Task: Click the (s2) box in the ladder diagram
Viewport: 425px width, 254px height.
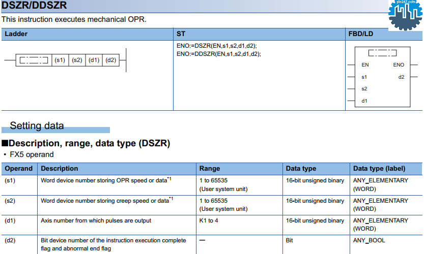Action: 77,60
